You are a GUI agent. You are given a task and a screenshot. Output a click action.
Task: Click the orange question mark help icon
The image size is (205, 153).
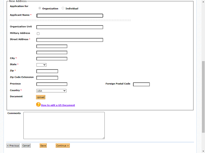click(x=38, y=105)
